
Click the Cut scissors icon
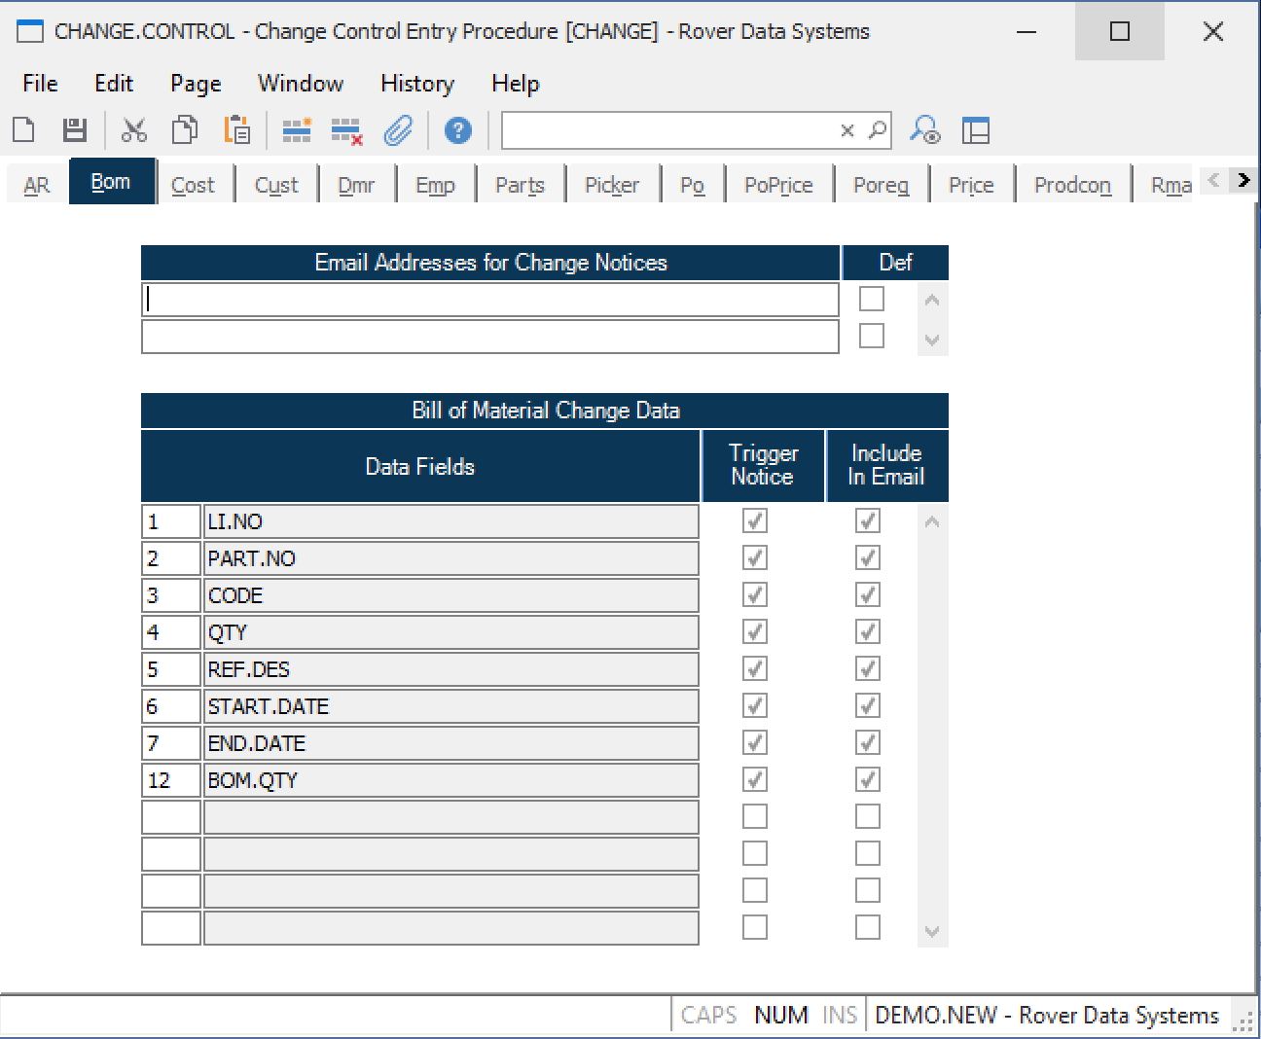click(x=133, y=130)
